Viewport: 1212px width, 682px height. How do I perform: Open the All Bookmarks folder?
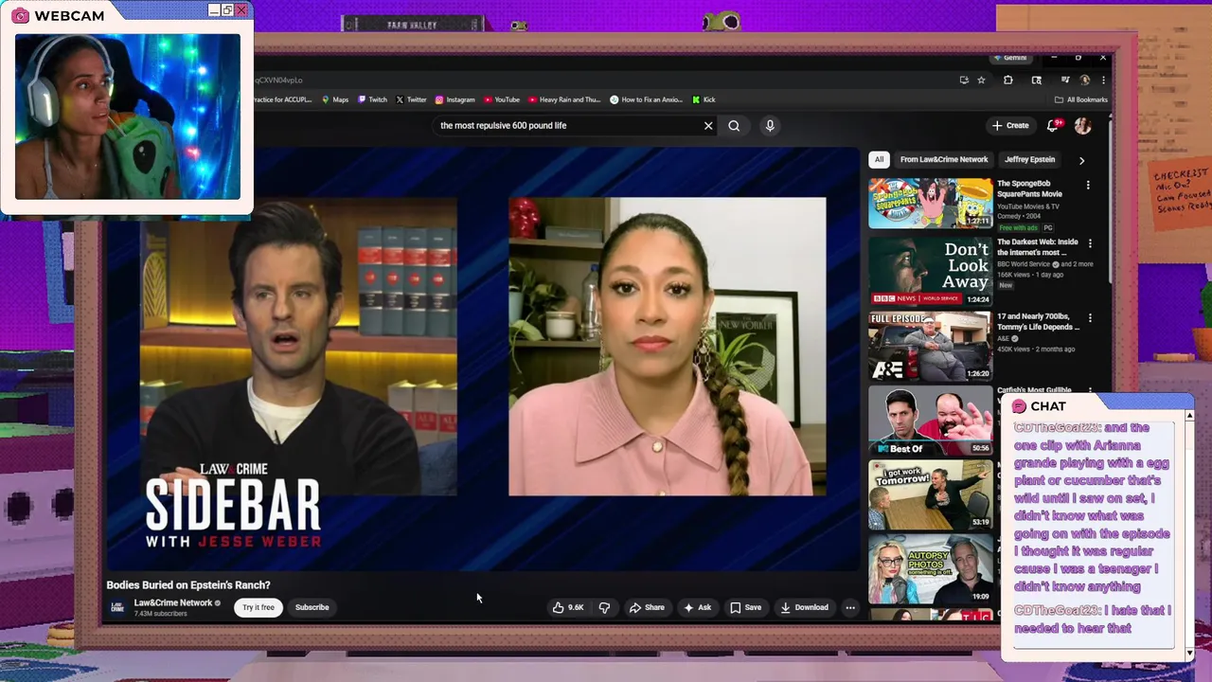point(1080,99)
